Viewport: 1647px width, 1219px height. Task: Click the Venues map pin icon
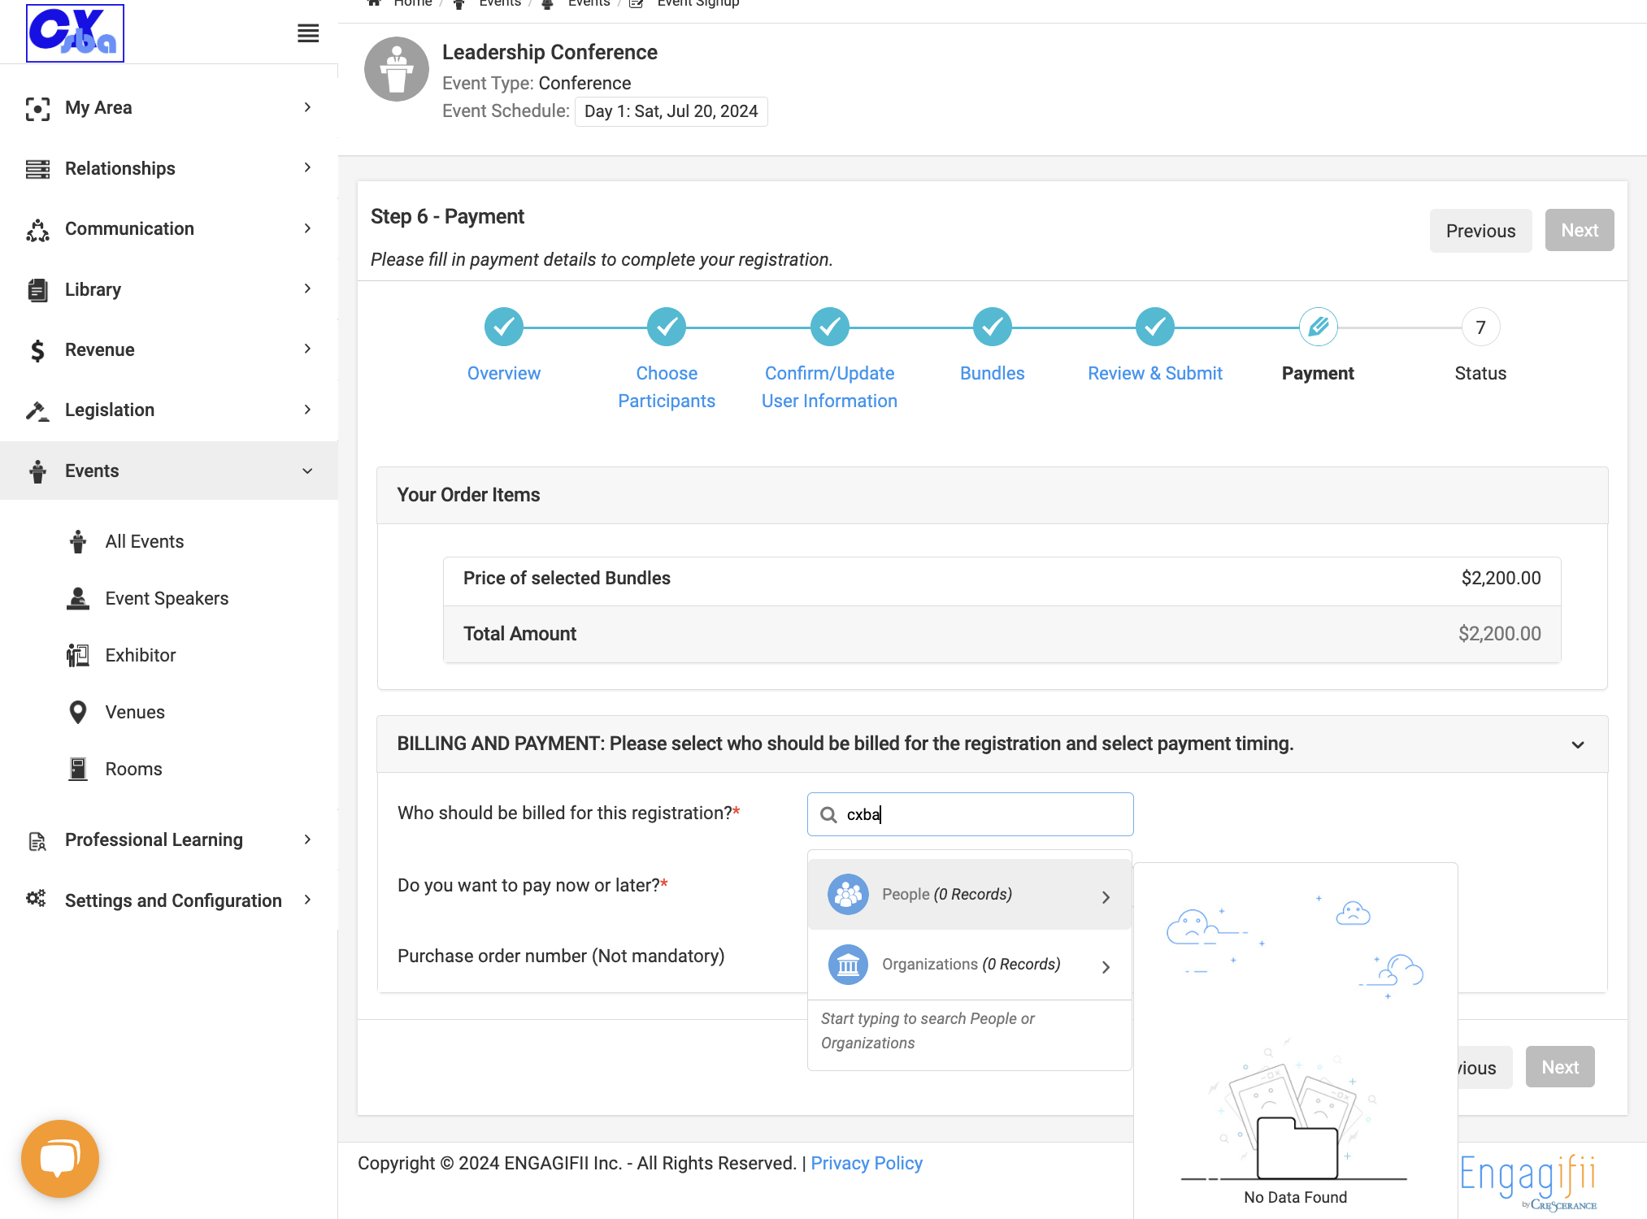[x=78, y=712]
